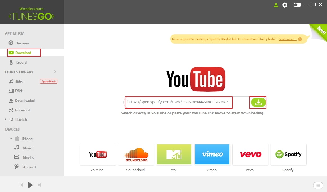Open the play queue list icon
The width and height of the screenshot is (327, 192).
click(318, 185)
